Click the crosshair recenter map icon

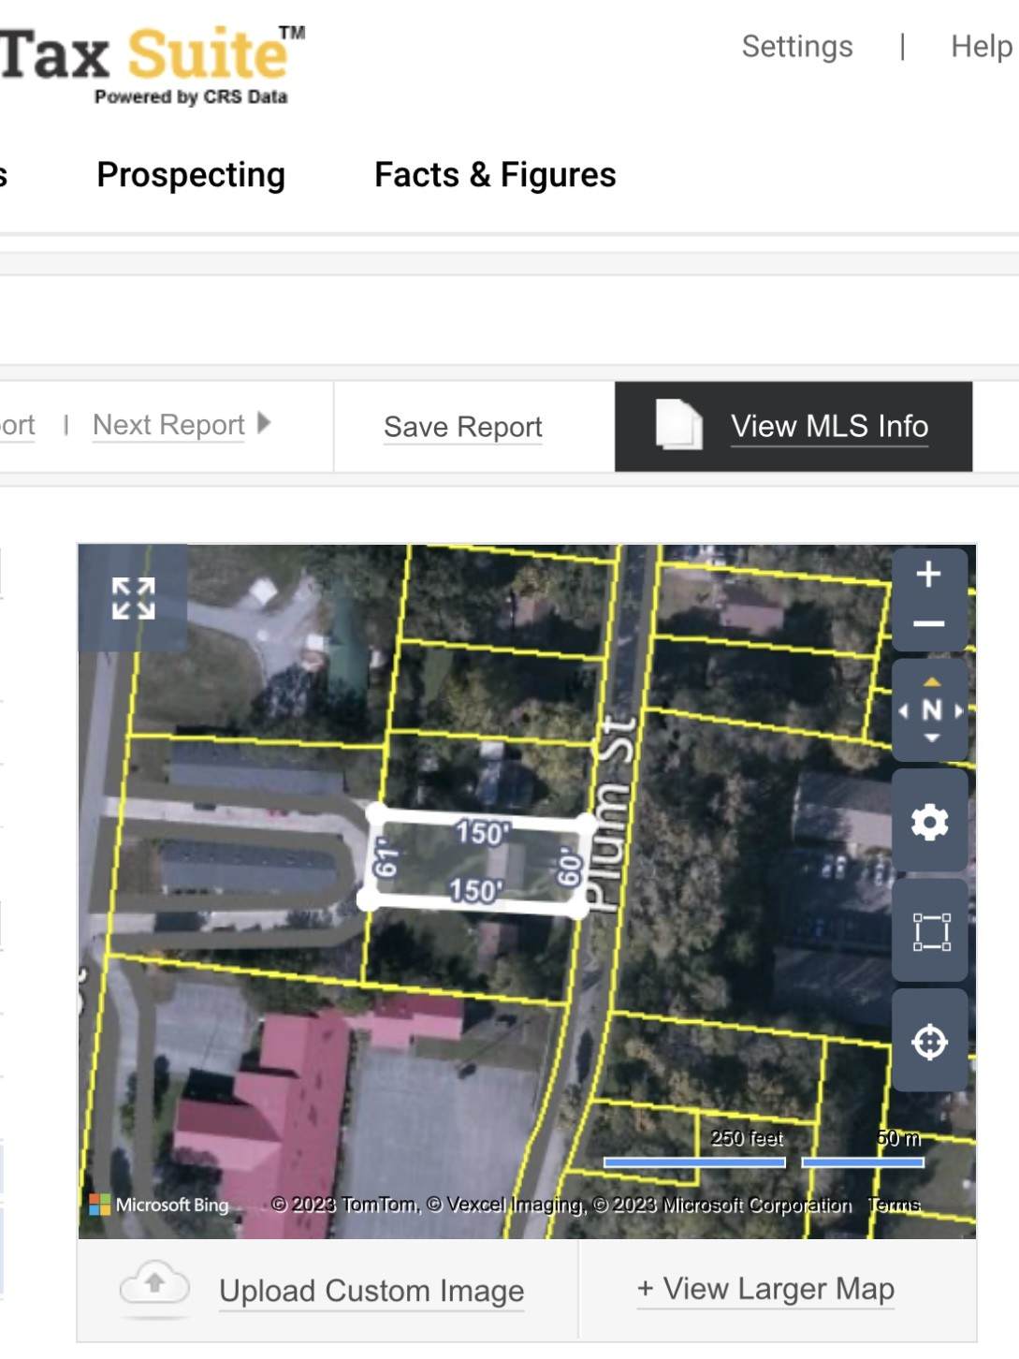click(929, 1042)
